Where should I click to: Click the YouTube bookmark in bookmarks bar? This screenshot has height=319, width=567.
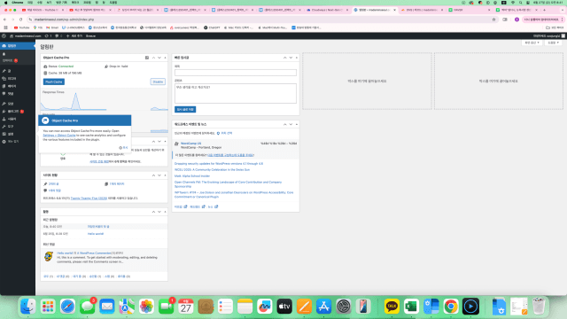pyautogui.click(x=21, y=27)
